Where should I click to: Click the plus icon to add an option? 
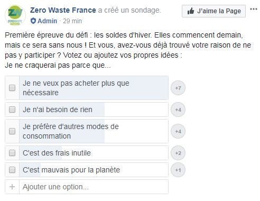[x=12, y=187]
